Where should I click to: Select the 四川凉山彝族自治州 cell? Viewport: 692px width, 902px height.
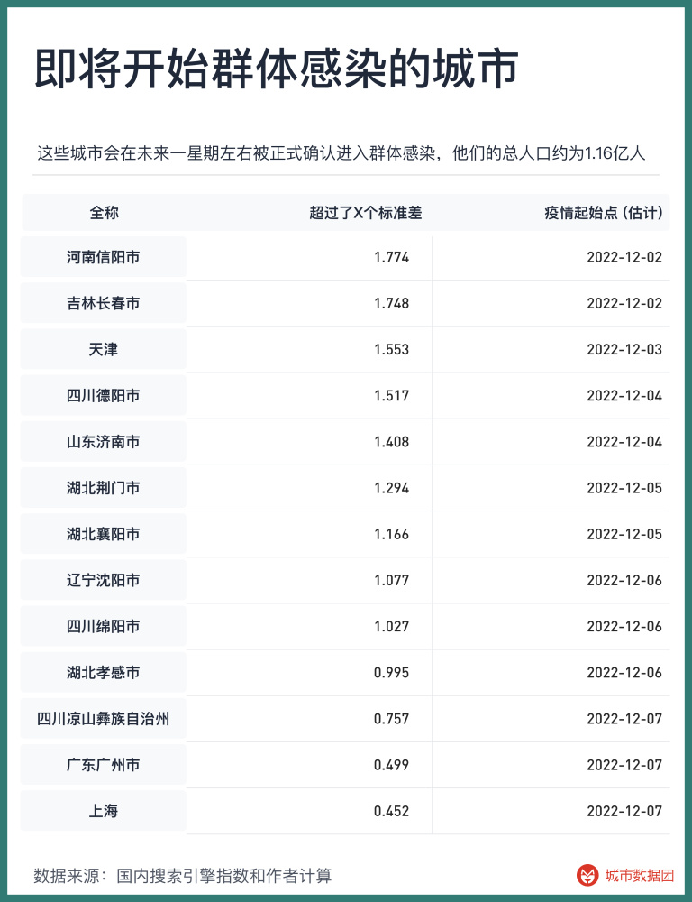[x=104, y=719]
